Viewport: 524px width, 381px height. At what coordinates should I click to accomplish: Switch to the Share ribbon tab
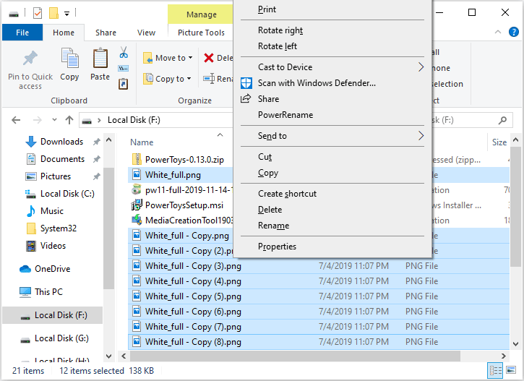click(106, 33)
